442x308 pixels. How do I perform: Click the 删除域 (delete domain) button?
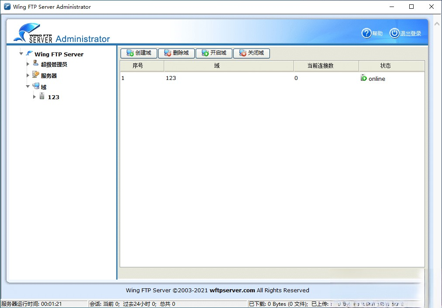point(176,53)
